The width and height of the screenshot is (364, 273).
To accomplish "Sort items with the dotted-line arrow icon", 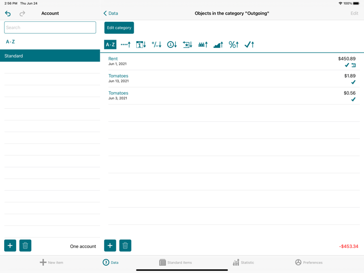I will coord(126,44).
